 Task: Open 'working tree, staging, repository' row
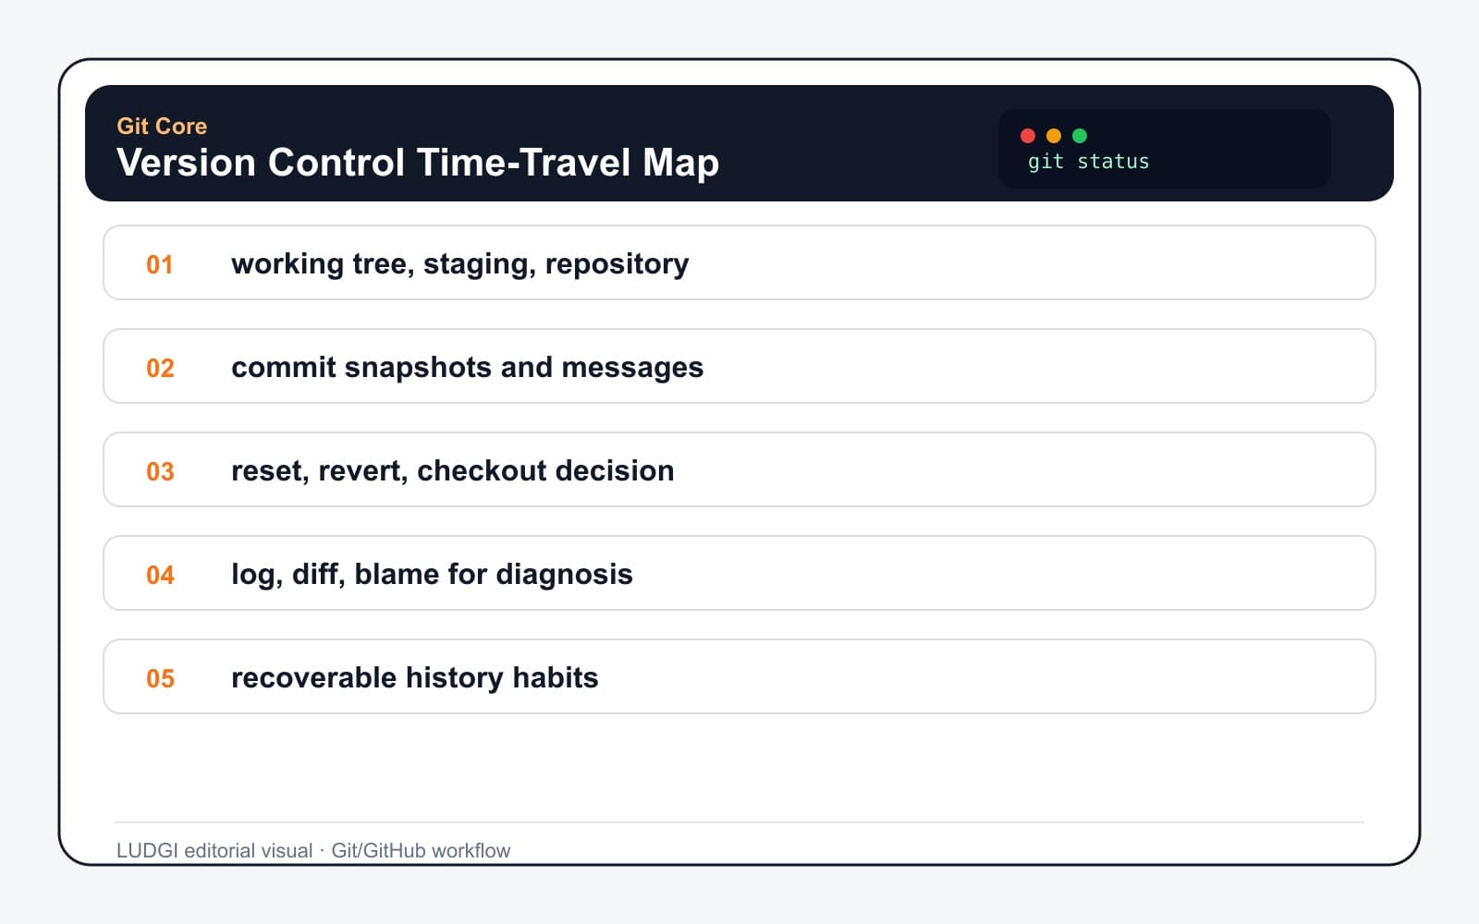(739, 262)
